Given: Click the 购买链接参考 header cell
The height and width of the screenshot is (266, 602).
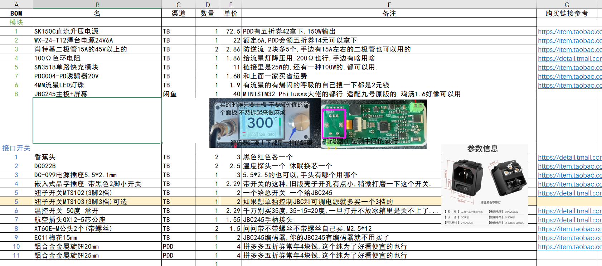Looking at the screenshot, I should click(x=567, y=13).
